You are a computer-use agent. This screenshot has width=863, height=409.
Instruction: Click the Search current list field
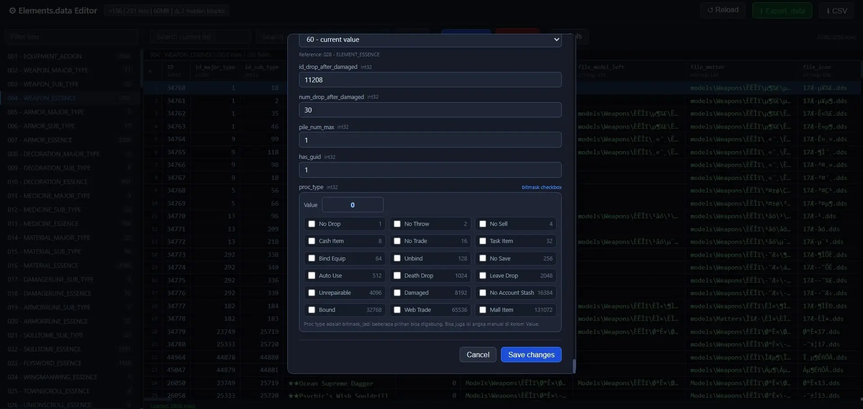point(200,37)
